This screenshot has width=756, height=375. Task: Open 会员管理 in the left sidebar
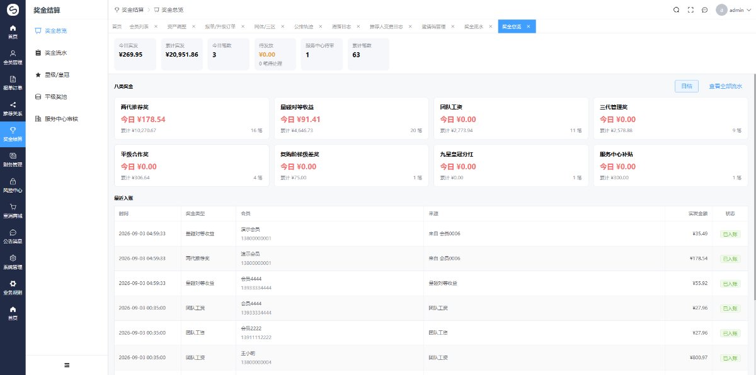13,57
